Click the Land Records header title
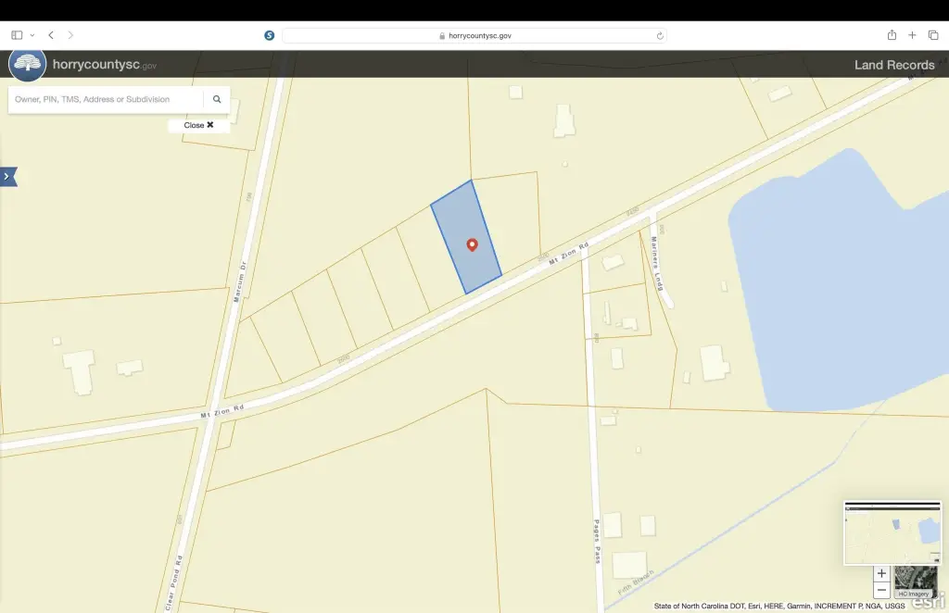The image size is (949, 613). pos(893,65)
